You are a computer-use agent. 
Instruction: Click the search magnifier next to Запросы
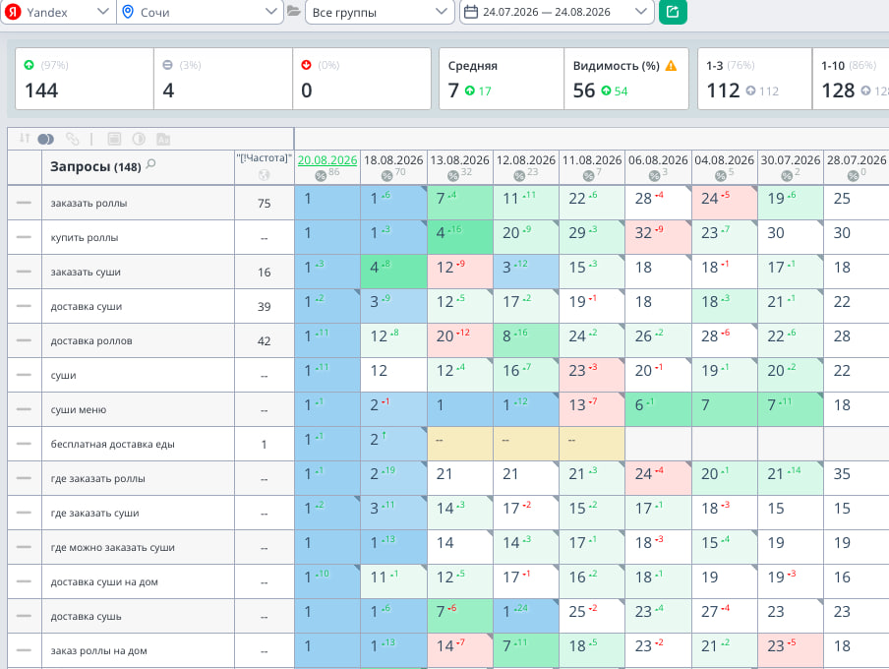click(150, 164)
